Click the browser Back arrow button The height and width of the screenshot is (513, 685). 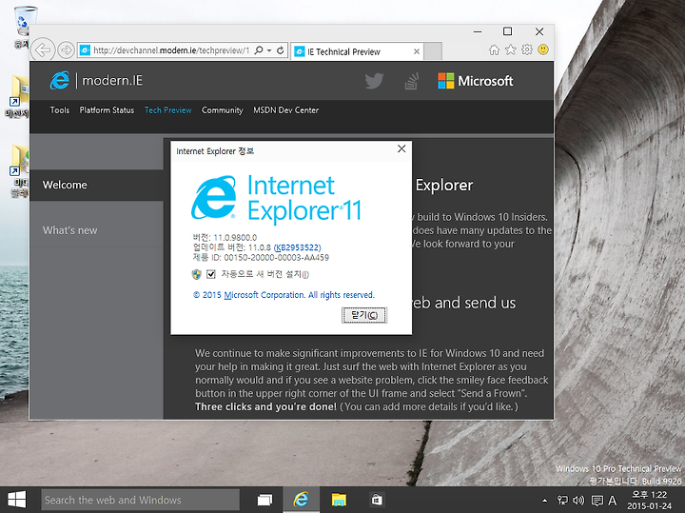coord(43,50)
